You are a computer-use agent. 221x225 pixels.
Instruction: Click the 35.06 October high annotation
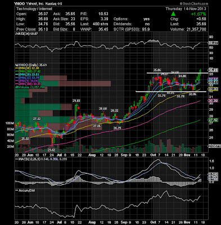(x=157, y=70)
